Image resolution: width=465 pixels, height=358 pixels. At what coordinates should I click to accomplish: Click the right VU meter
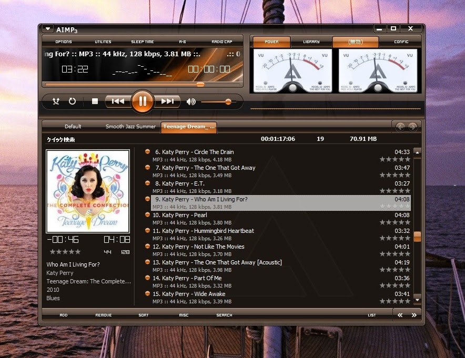(378, 71)
